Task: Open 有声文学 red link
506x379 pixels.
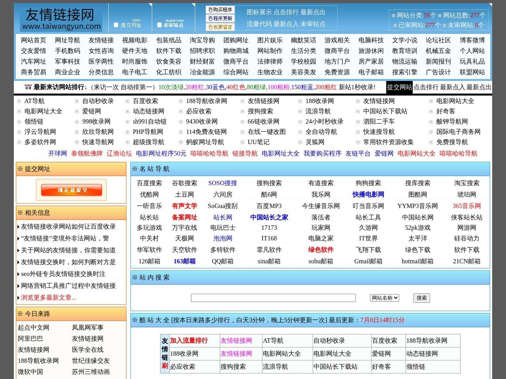Action: [x=185, y=206]
